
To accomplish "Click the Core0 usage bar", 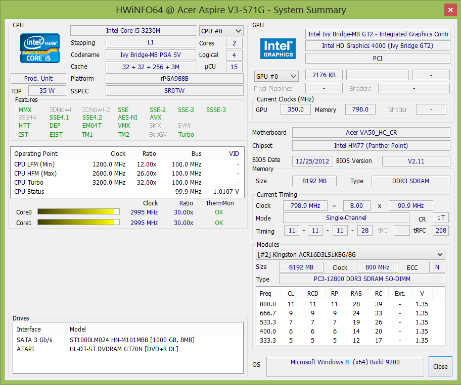I will pos(78,212).
